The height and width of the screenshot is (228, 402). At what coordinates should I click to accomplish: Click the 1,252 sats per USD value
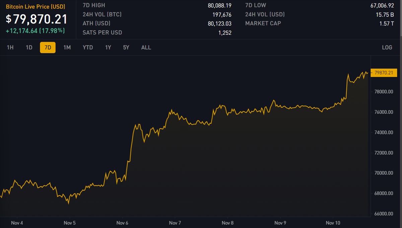tap(224, 32)
